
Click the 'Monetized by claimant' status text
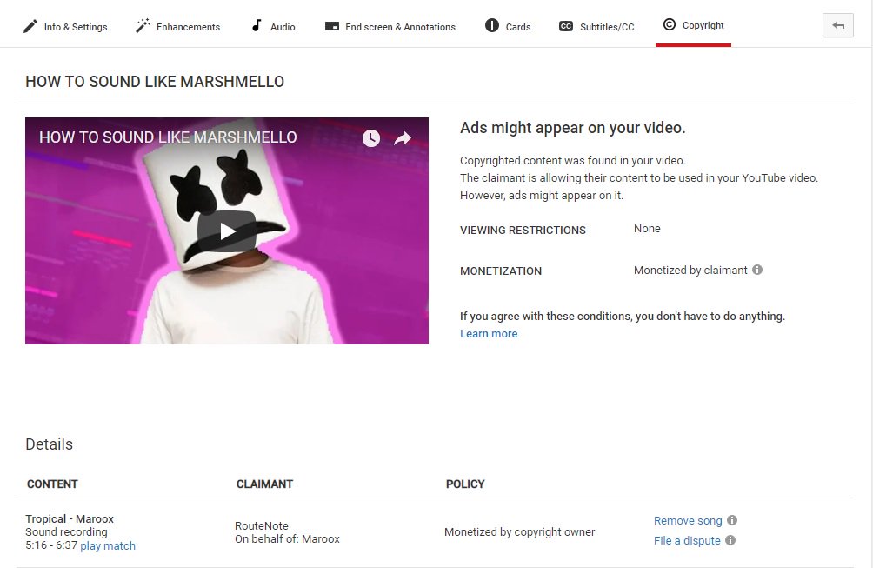690,270
